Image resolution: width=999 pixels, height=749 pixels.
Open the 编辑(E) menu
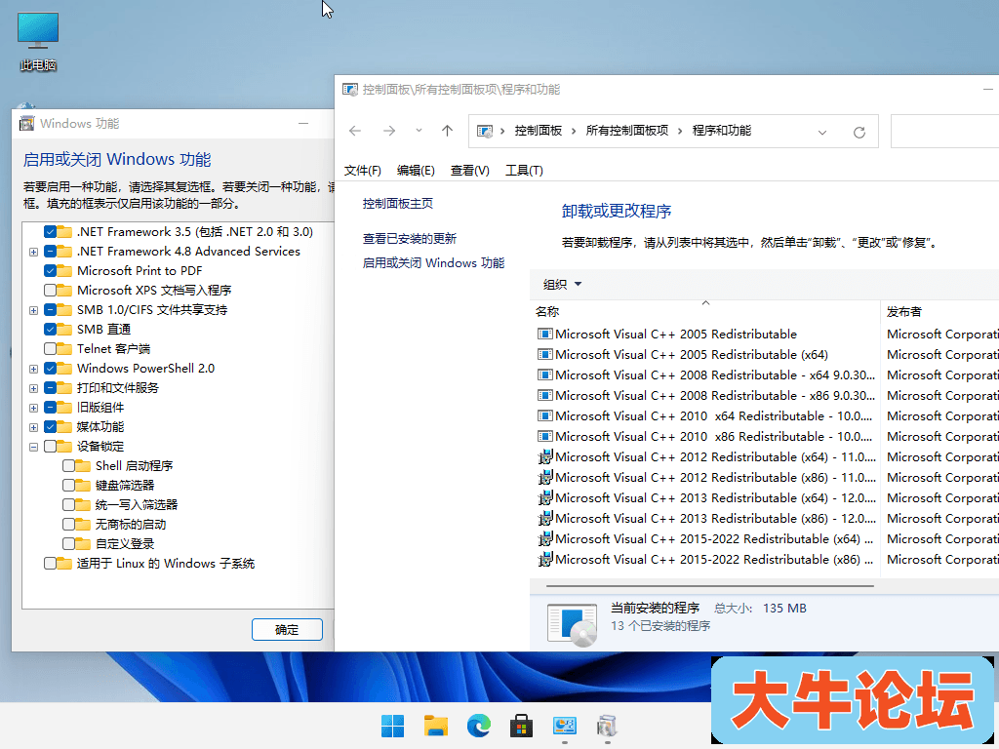point(416,170)
